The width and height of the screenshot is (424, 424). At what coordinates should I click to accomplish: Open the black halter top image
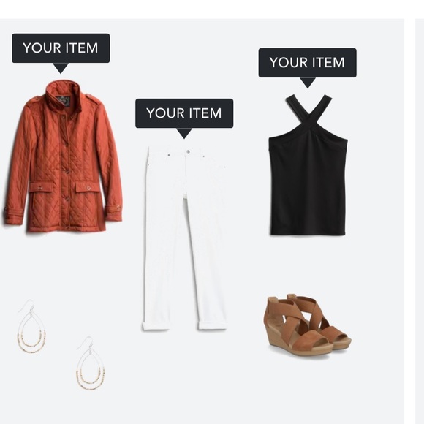(308, 164)
